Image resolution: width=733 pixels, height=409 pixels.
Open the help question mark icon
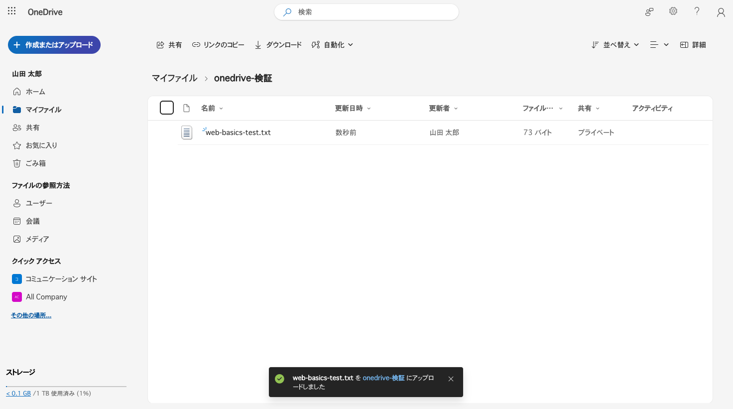tap(697, 11)
